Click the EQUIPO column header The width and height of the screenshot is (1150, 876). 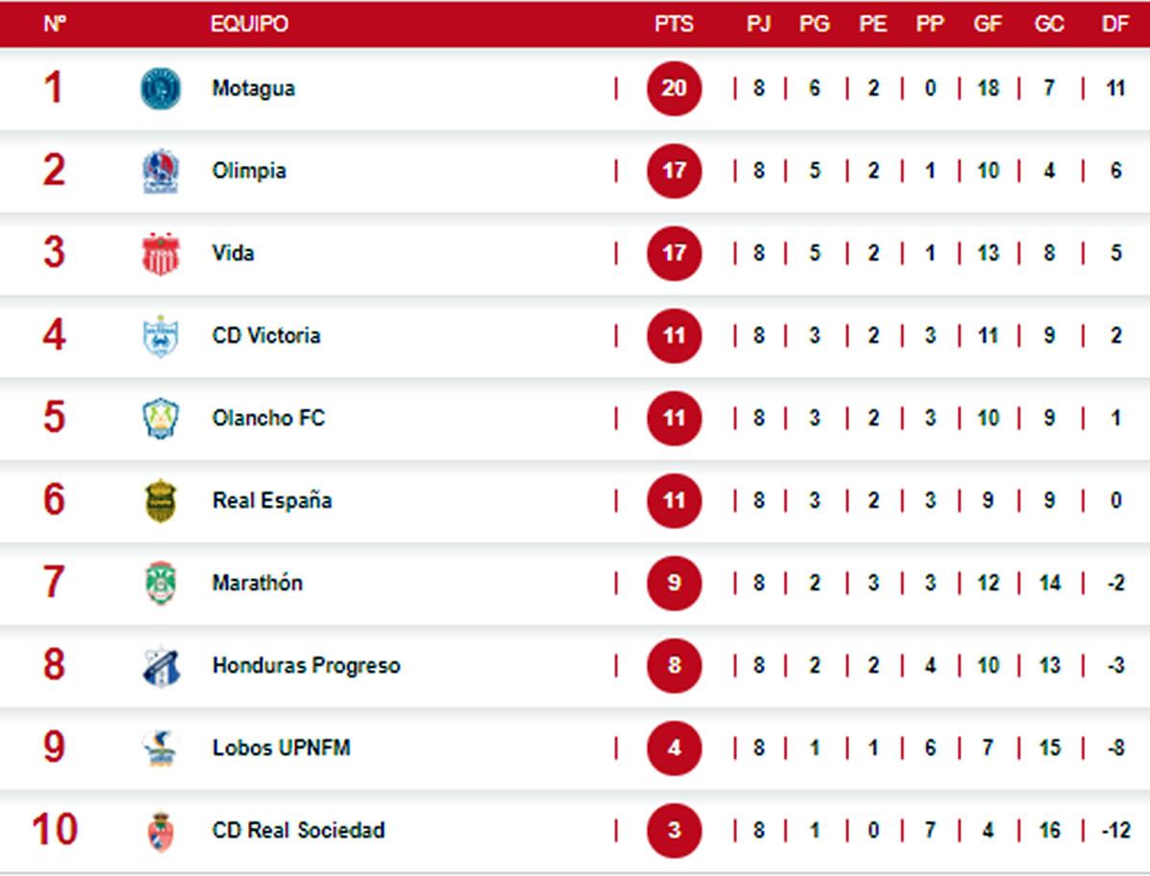click(249, 24)
